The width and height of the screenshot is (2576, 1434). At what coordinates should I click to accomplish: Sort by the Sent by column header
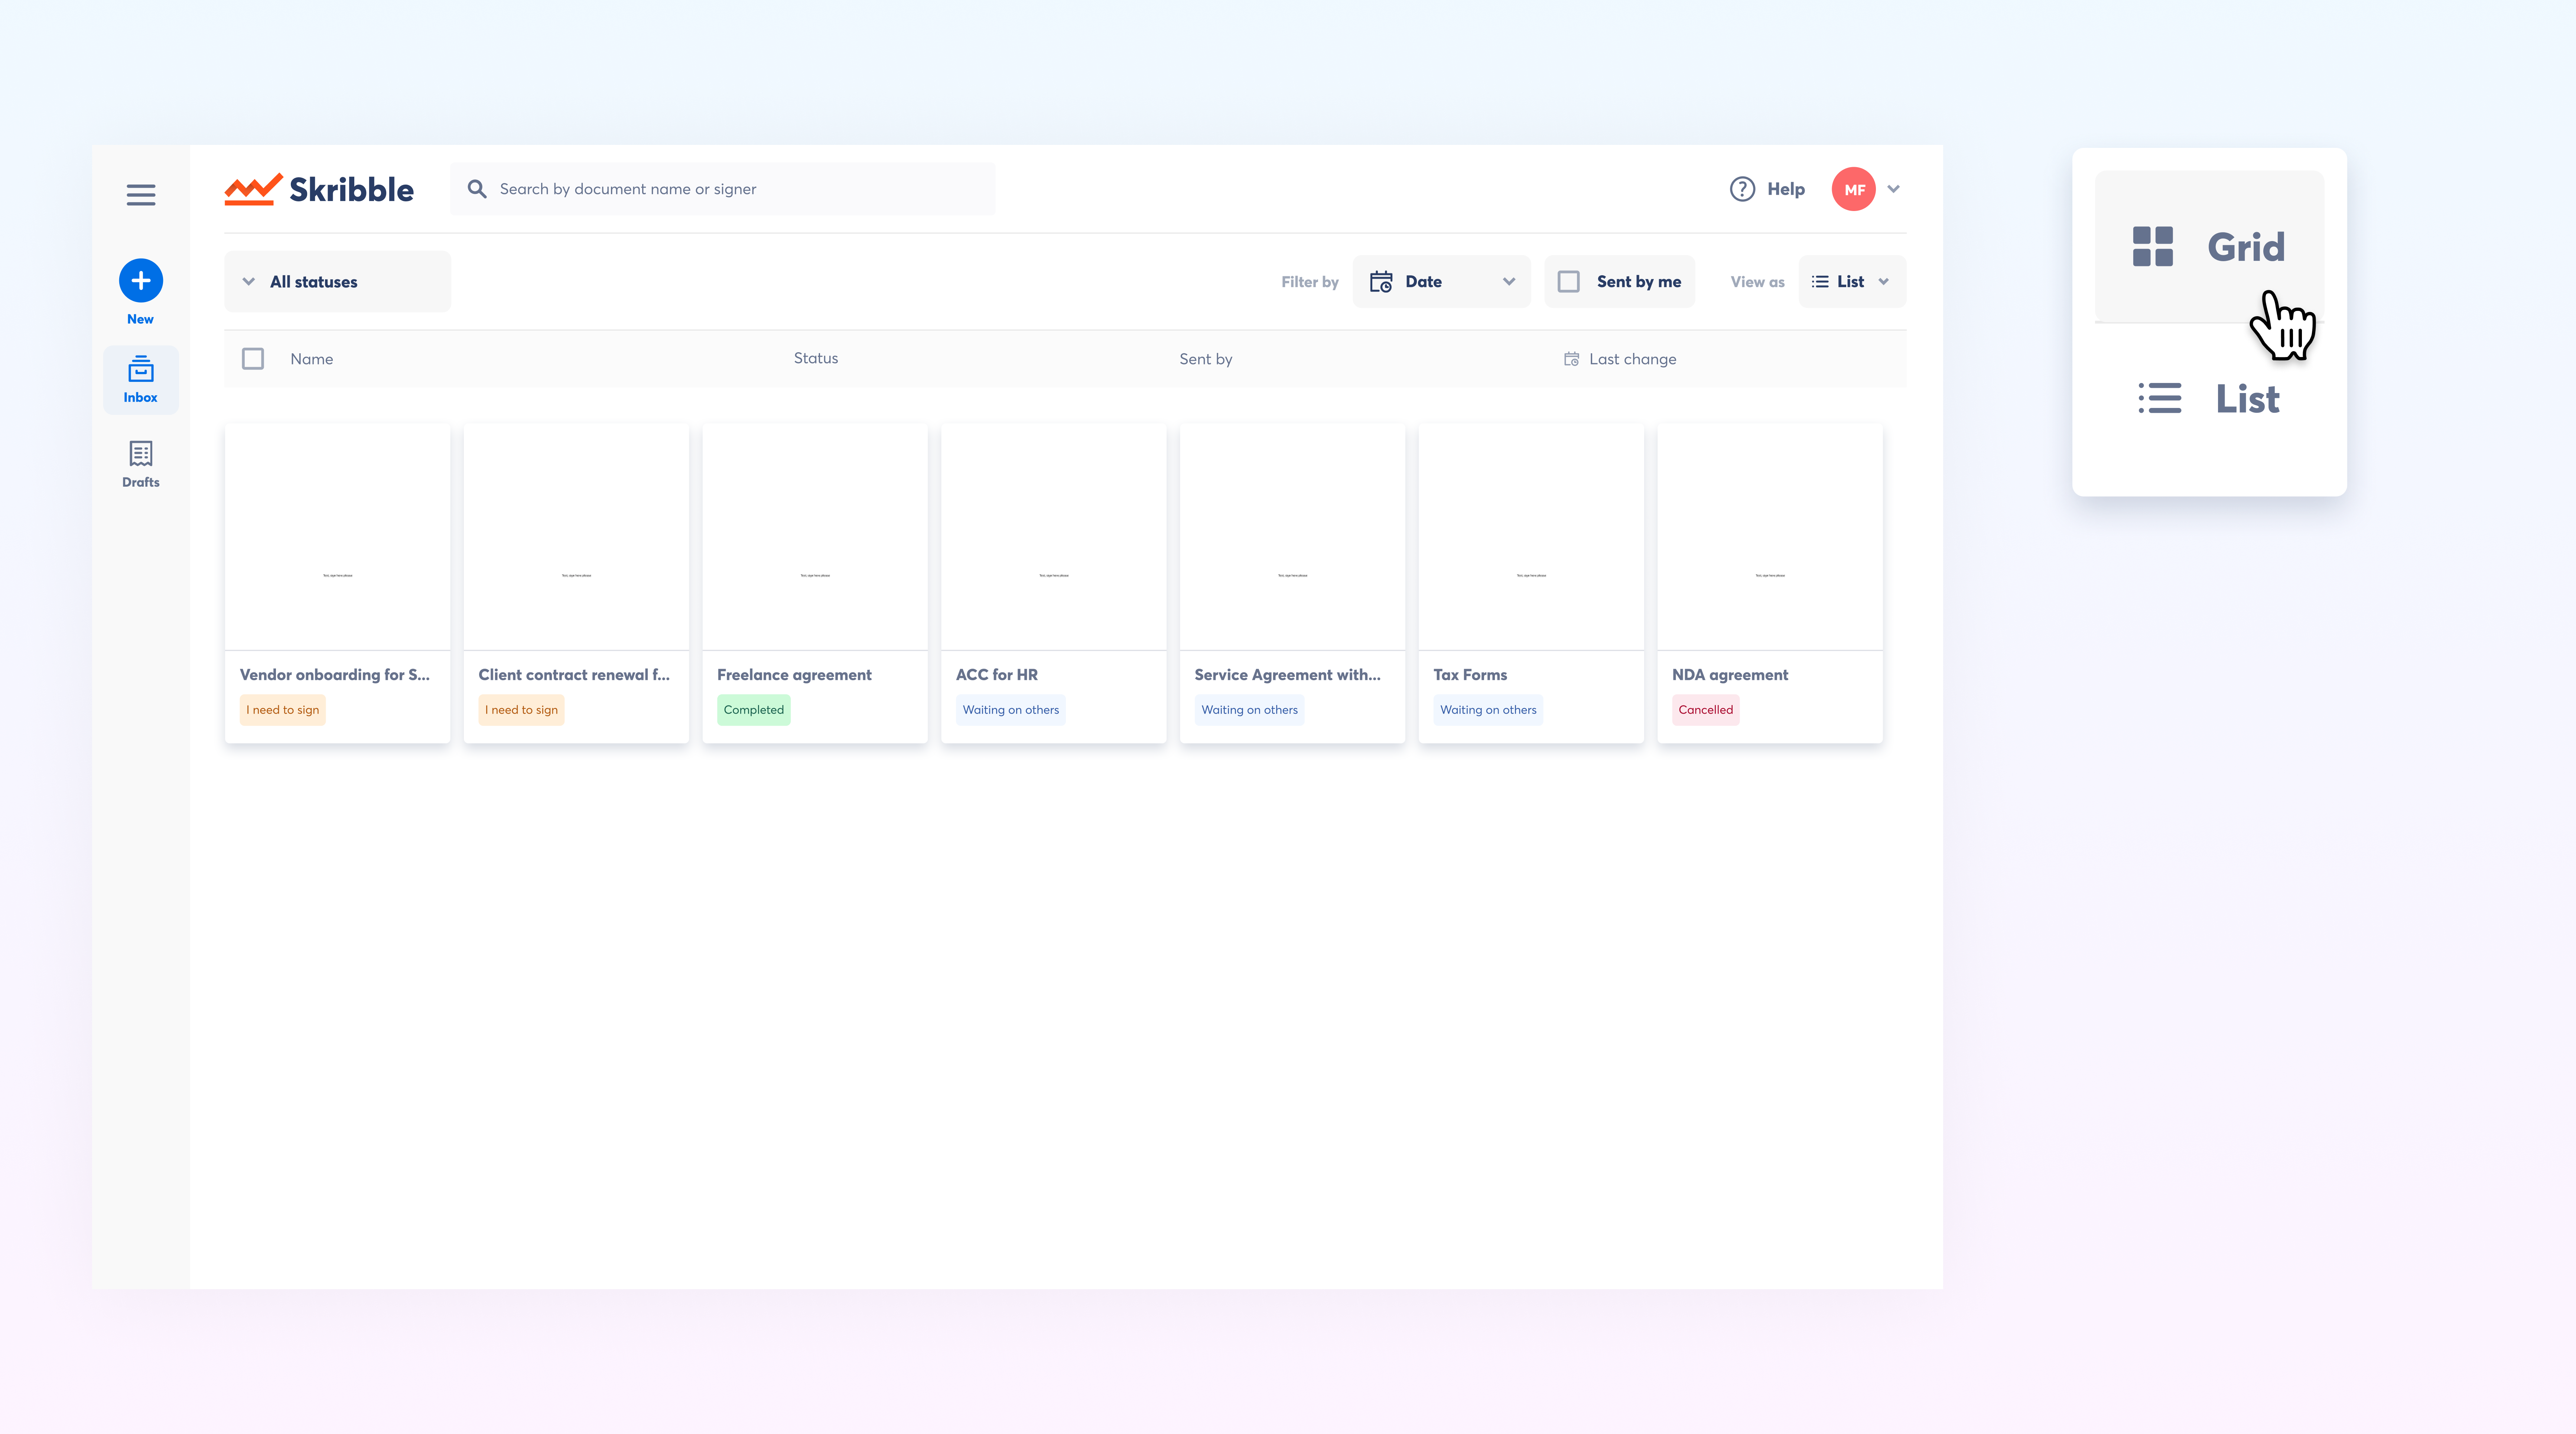click(x=1206, y=359)
